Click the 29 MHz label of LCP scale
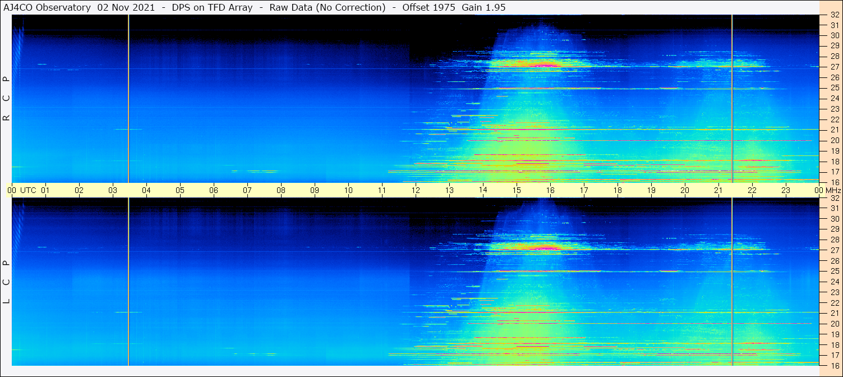 [834, 229]
